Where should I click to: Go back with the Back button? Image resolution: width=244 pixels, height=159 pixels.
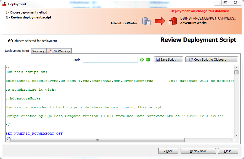(168, 151)
